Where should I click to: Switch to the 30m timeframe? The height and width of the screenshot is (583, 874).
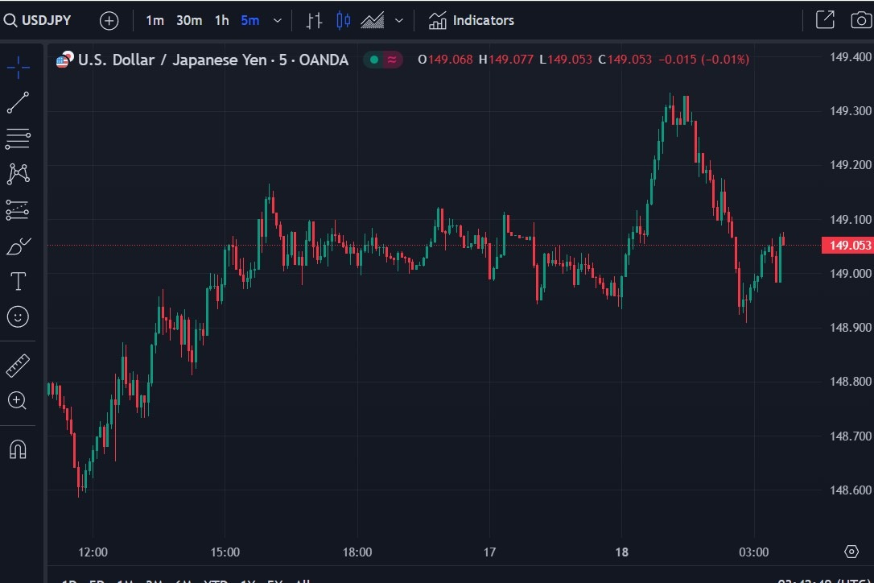(189, 21)
